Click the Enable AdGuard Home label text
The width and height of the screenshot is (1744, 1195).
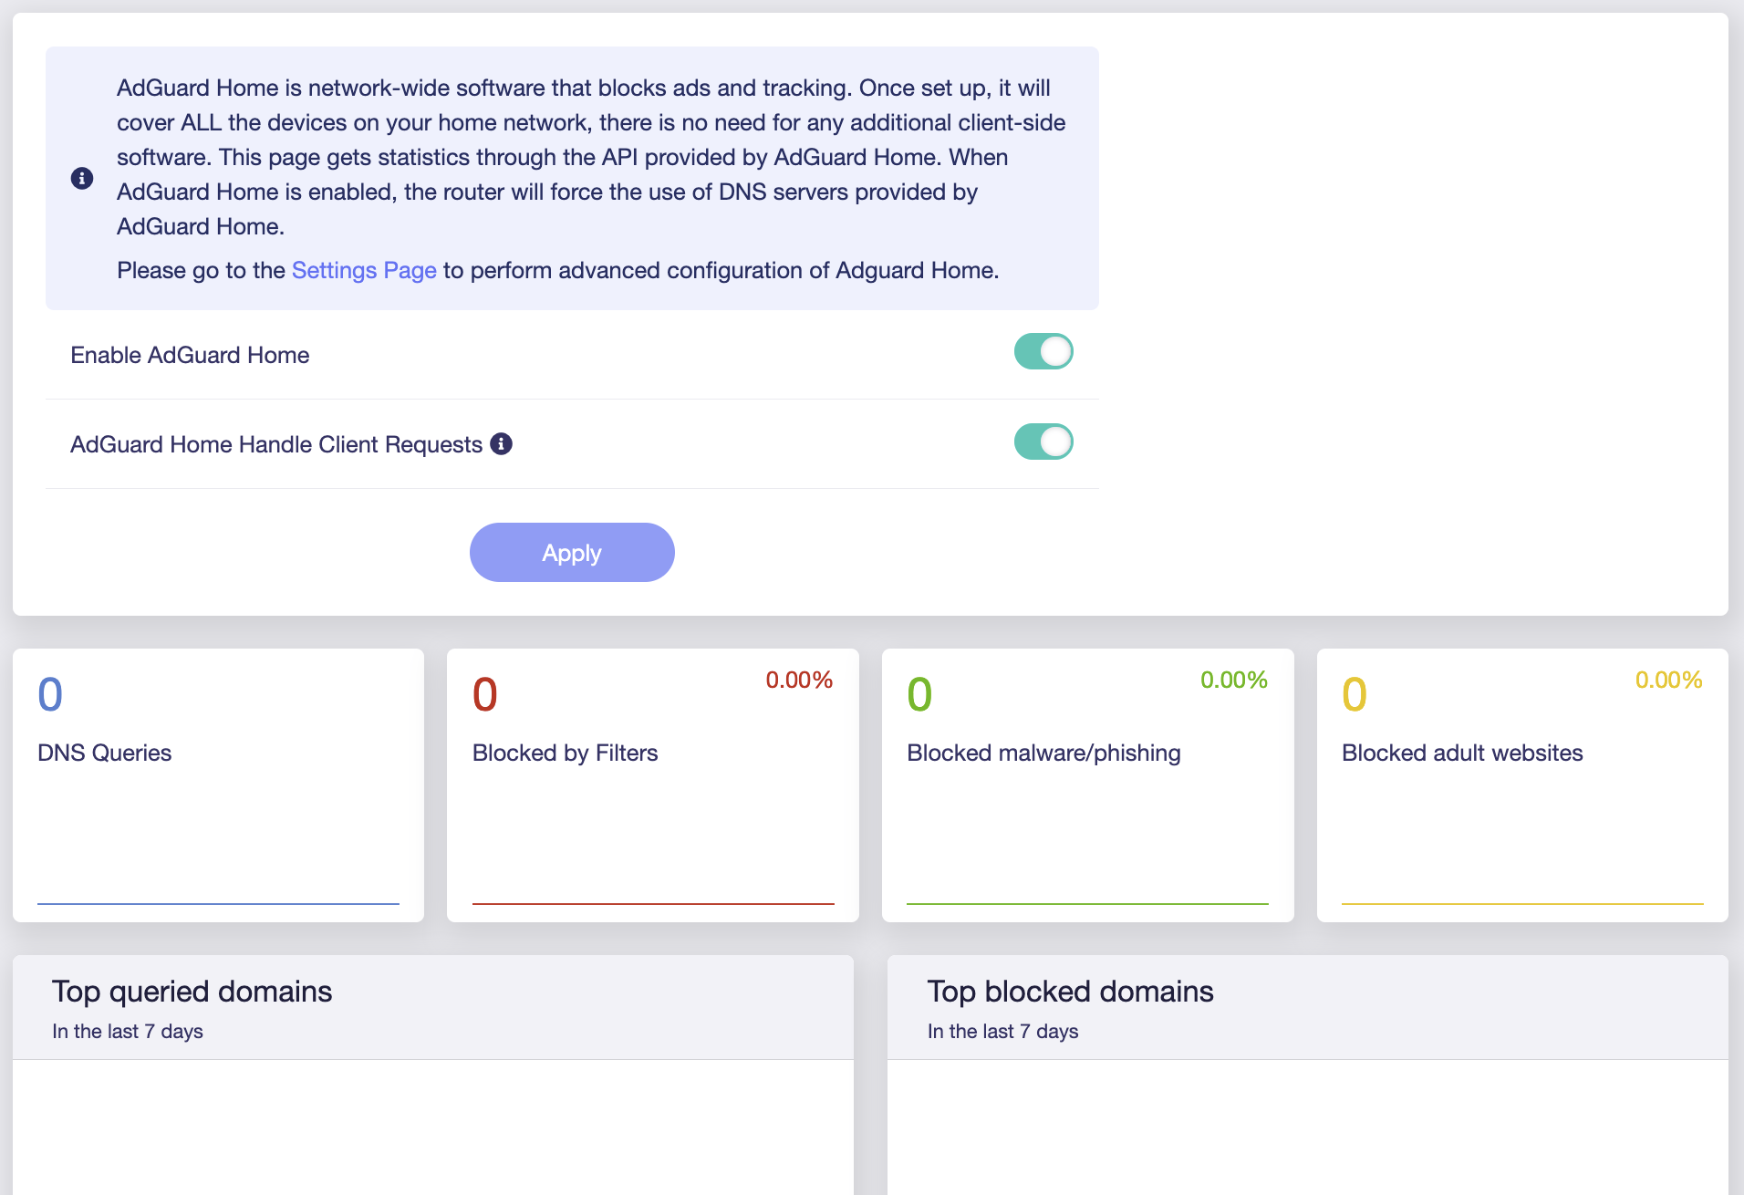point(190,355)
